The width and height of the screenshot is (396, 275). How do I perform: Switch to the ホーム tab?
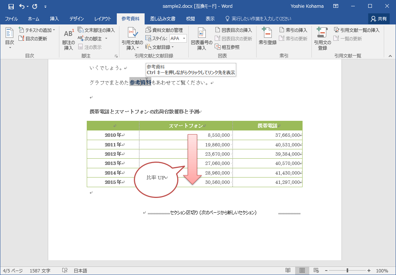pyautogui.click(x=34, y=19)
